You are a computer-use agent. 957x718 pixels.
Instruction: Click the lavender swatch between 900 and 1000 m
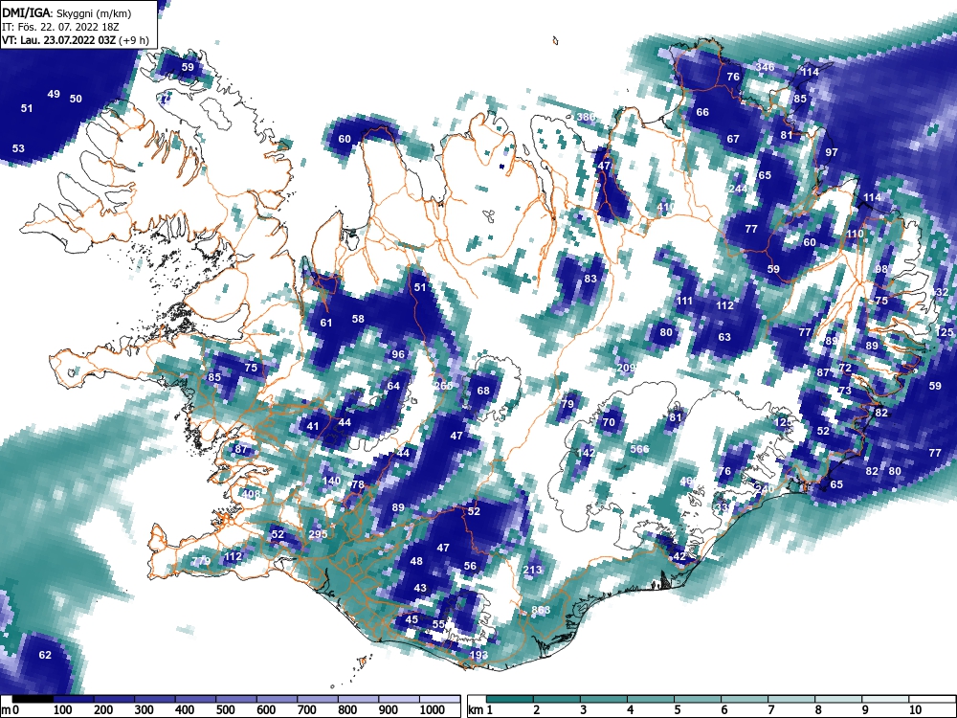(399, 699)
